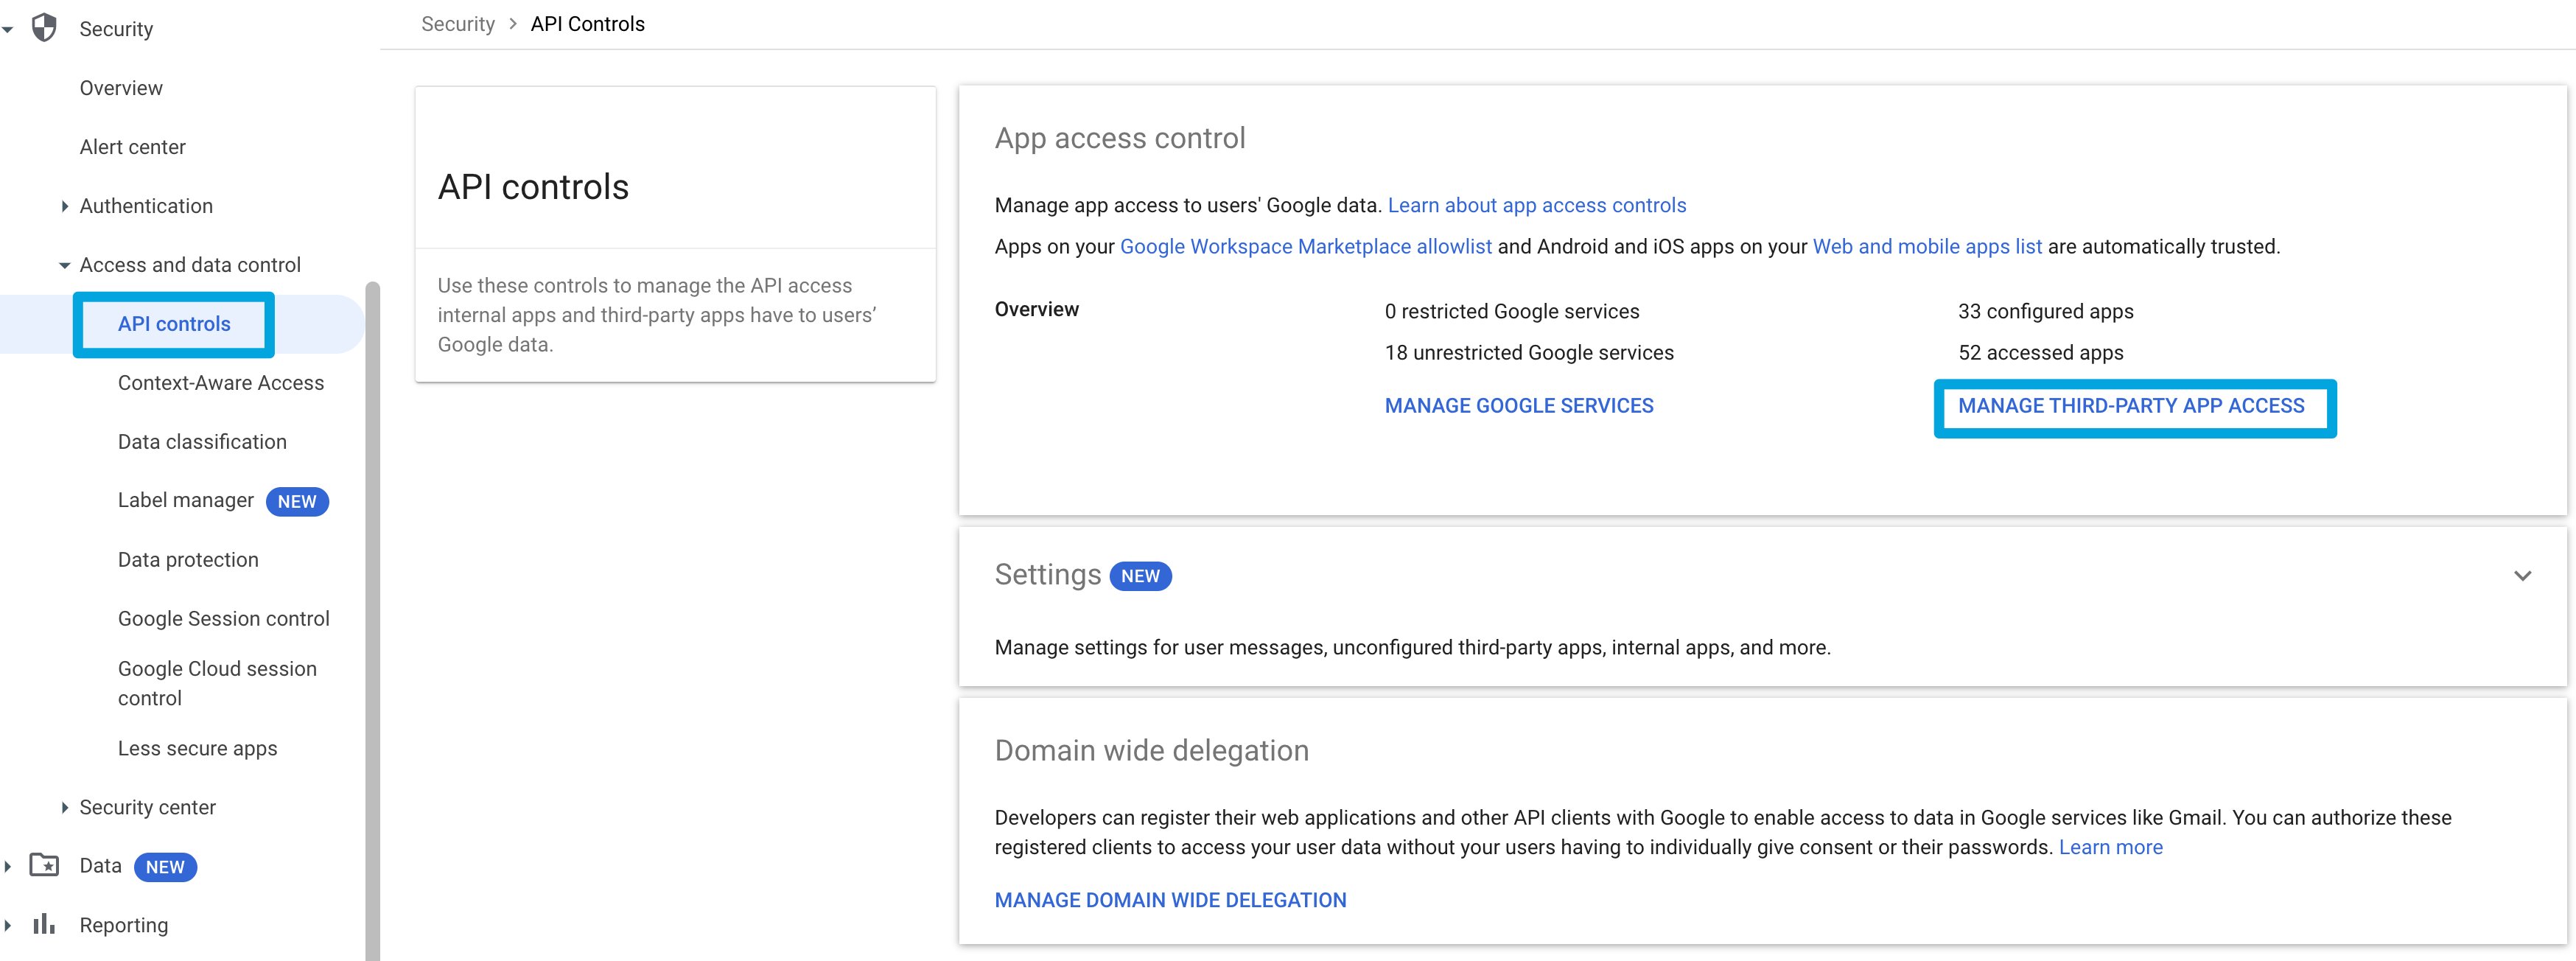Open Less secure apps page

tap(197, 748)
